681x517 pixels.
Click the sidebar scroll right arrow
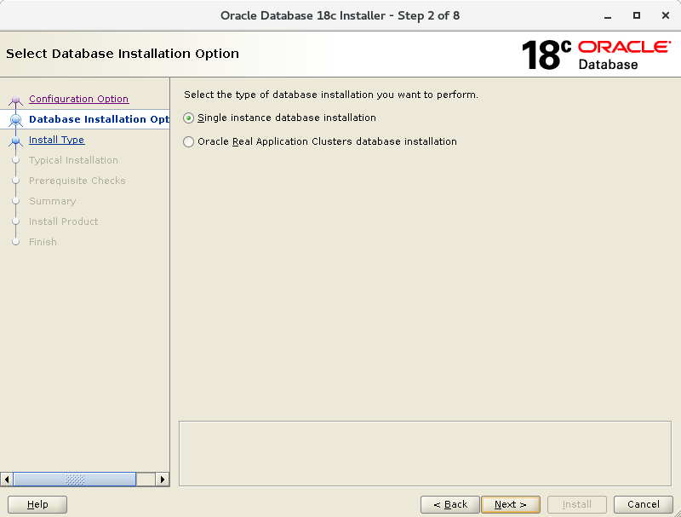click(x=163, y=480)
